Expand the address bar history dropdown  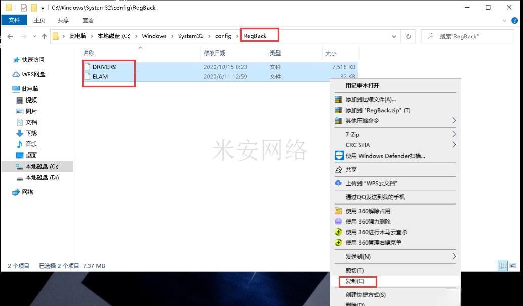(x=394, y=36)
